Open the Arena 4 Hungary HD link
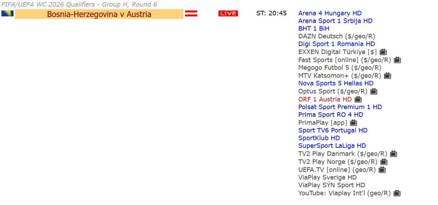This screenshot has height=205, width=438. tap(330, 13)
